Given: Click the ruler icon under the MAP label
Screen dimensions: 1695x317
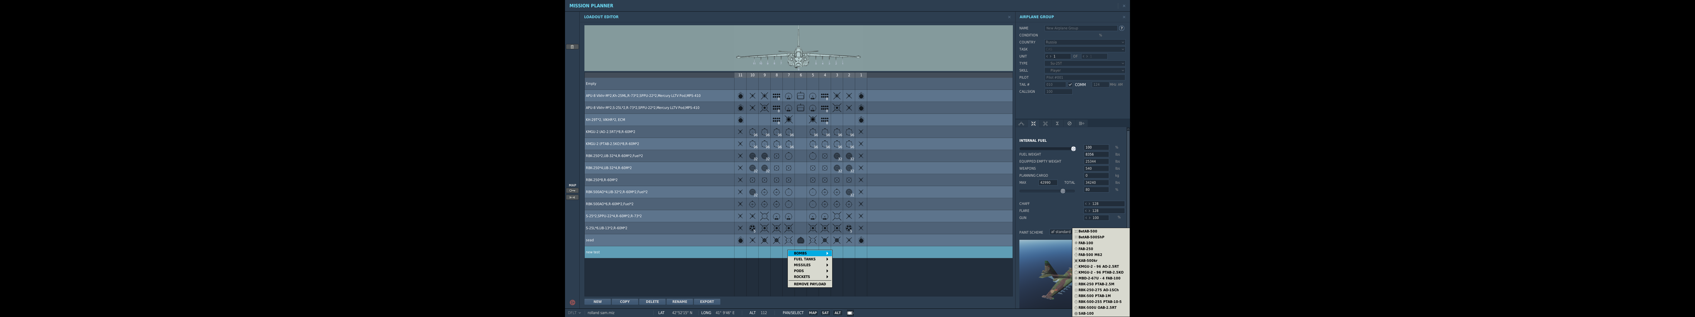Looking at the screenshot, I should click(x=572, y=197).
